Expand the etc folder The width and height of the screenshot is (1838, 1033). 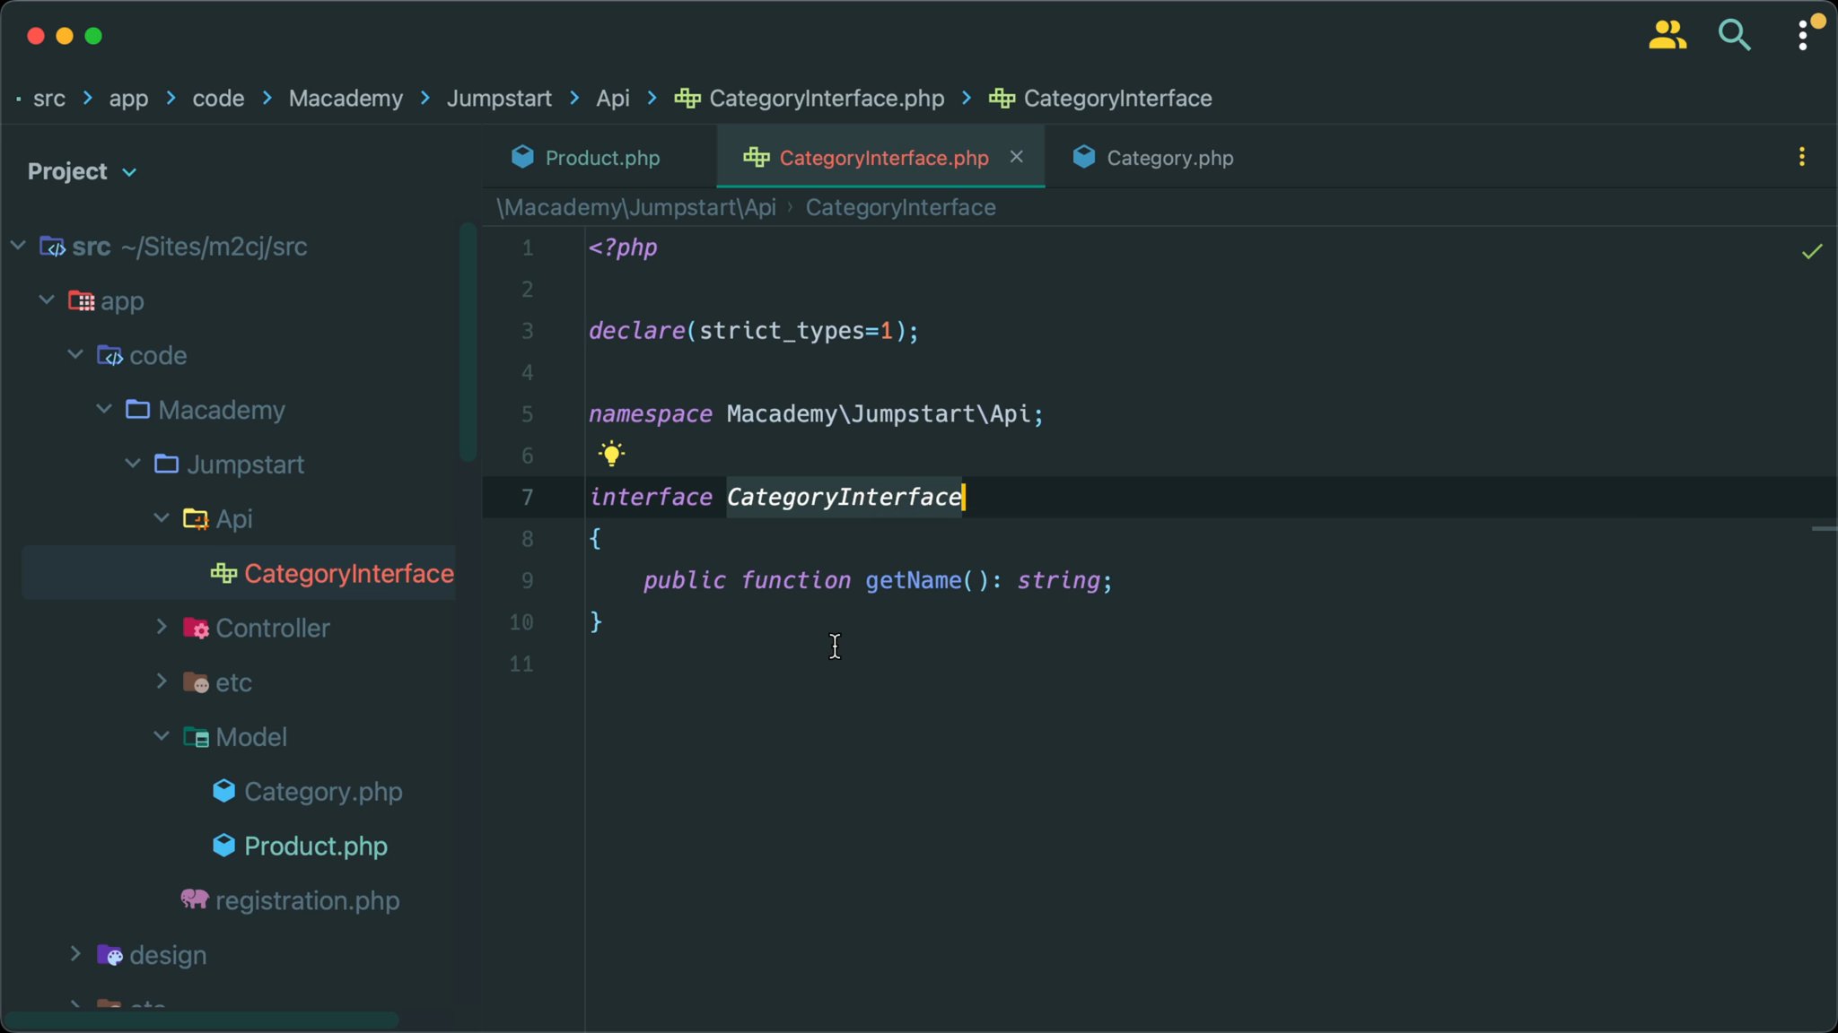162,681
